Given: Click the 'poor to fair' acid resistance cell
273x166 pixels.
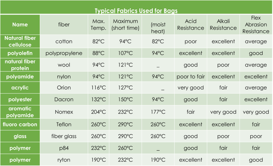Looking at the screenshot, I should coord(191,76).
